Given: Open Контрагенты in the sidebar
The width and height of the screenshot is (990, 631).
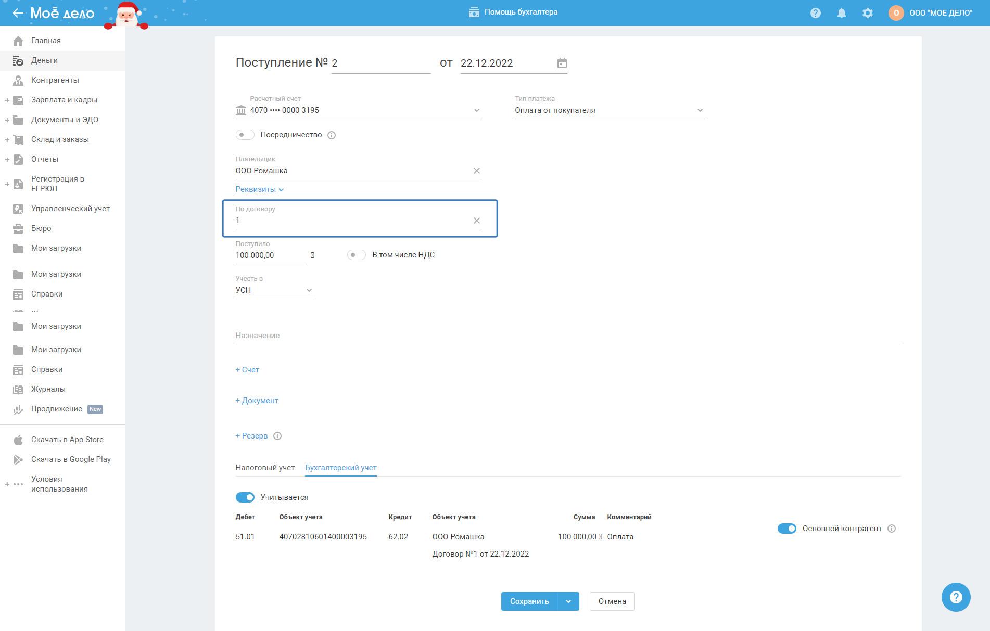Looking at the screenshot, I should (x=55, y=80).
